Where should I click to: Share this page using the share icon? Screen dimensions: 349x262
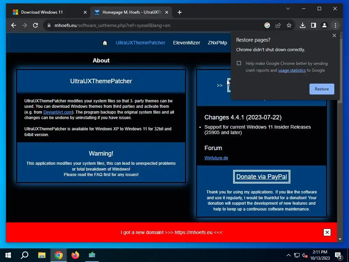pos(278,25)
